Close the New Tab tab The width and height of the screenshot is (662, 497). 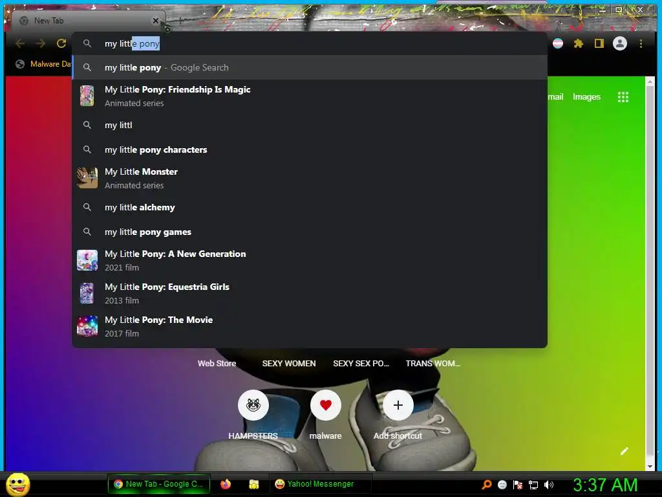pos(155,21)
